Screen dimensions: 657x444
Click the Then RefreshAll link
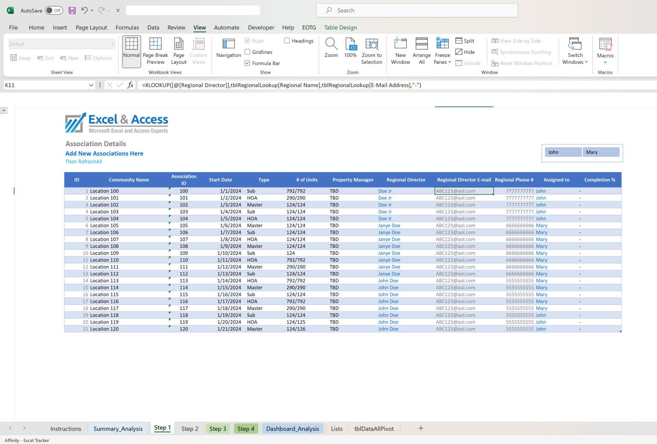pos(83,161)
